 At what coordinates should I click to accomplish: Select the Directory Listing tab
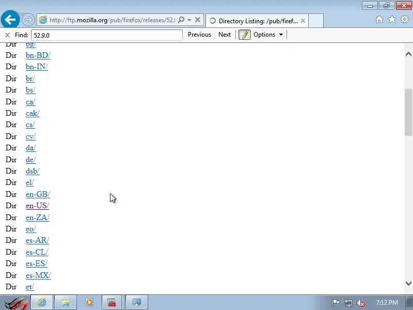(257, 21)
